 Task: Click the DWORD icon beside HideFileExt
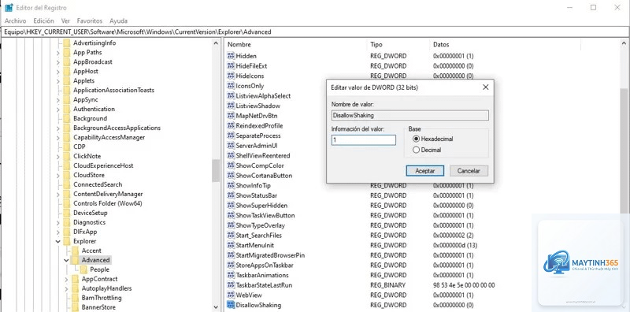pyautogui.click(x=231, y=66)
